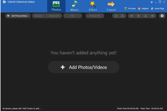Move item left with the left arrow icon

132,16
